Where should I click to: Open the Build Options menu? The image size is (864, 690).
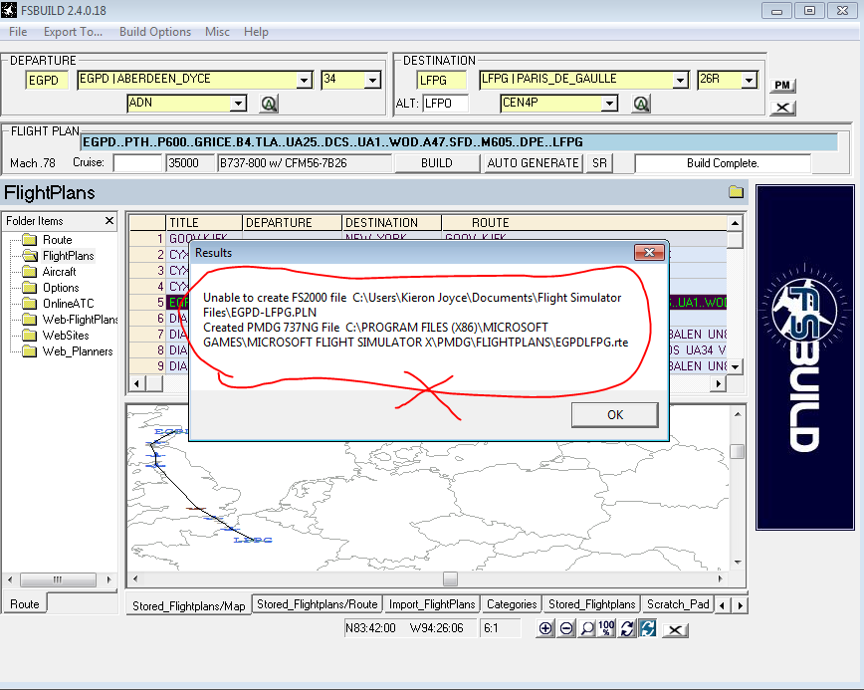(x=155, y=32)
